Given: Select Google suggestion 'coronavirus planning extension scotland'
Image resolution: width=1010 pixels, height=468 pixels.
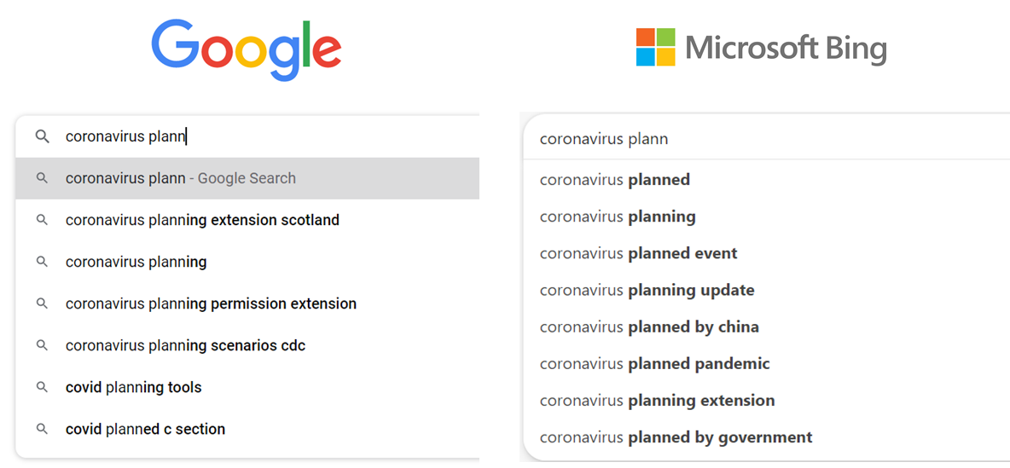Looking at the screenshot, I should [x=202, y=220].
